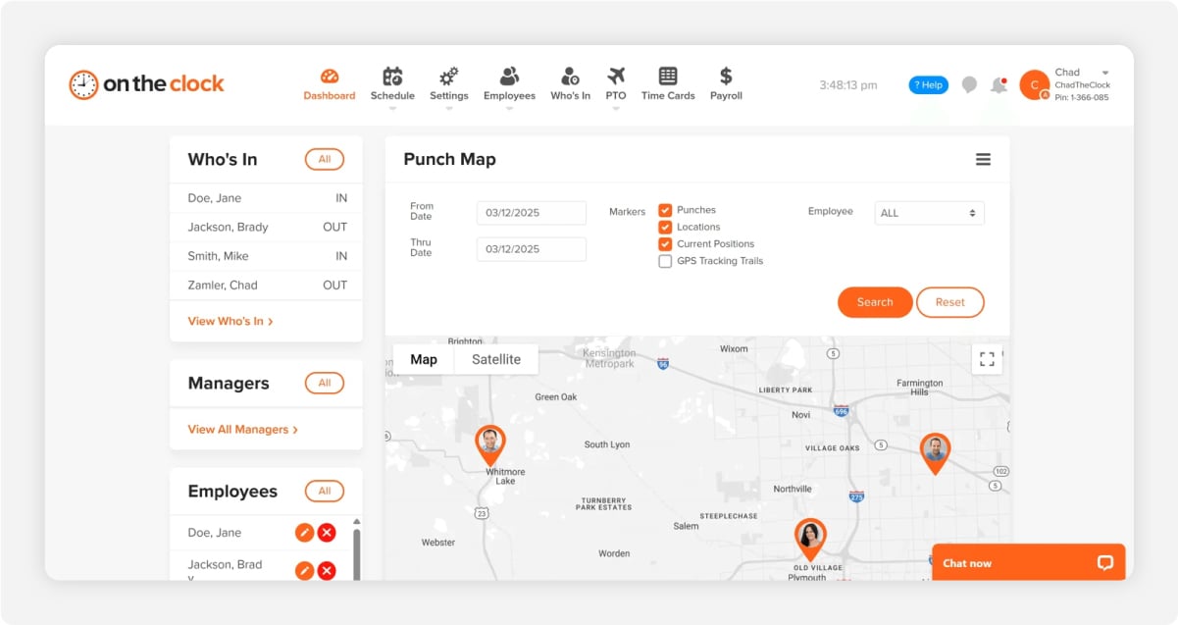1178x625 pixels.
Task: Expand the PTO menu arrow
Action: (616, 109)
